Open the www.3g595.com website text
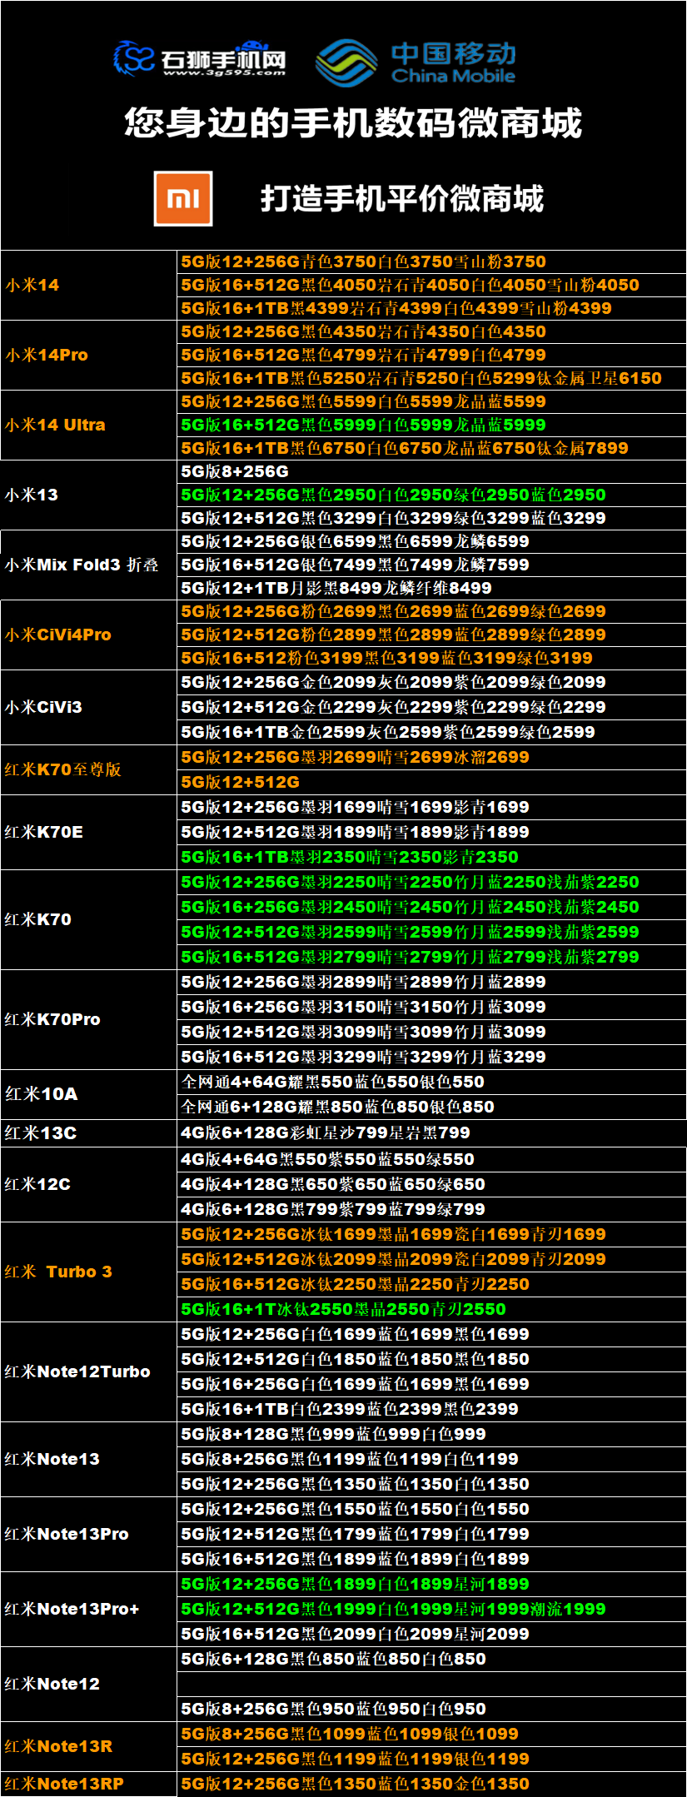Screen dimensions: 687x1797 tap(224, 73)
